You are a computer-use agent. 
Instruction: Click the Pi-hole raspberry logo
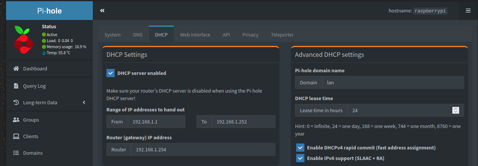(24, 39)
